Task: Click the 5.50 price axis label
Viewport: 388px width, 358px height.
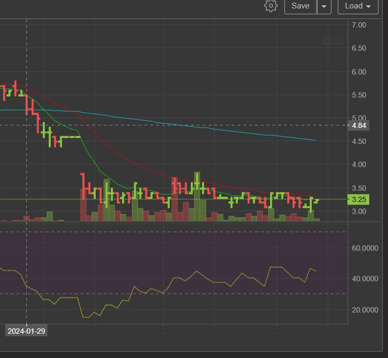Action: [359, 95]
